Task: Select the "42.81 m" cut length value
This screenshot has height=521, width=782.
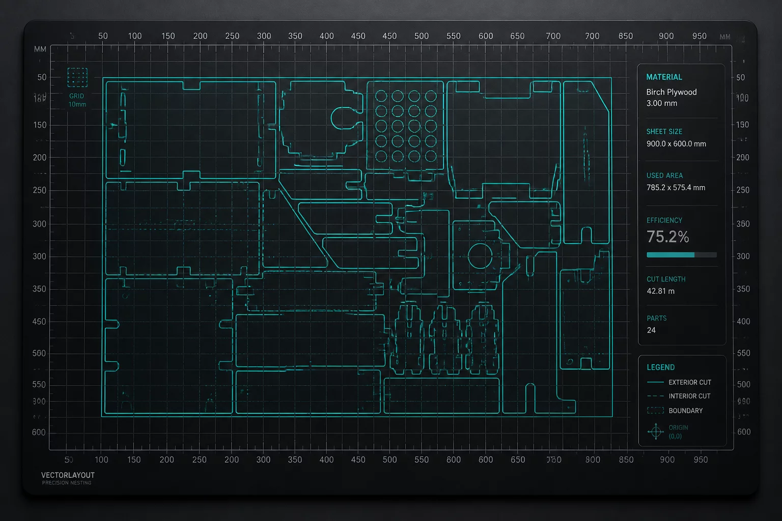Action: pos(660,291)
